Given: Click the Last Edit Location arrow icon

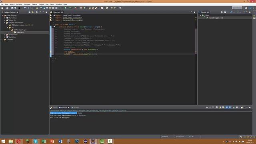Looking at the screenshot, I should (112, 8).
